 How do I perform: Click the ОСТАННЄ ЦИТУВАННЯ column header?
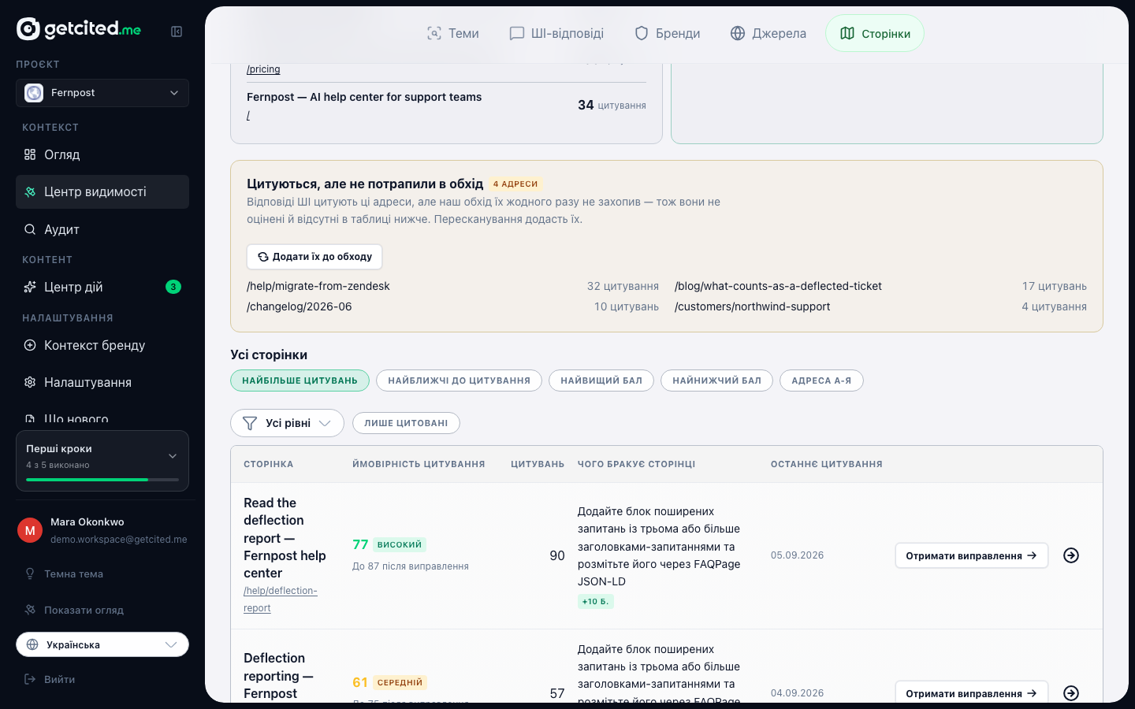click(827, 464)
